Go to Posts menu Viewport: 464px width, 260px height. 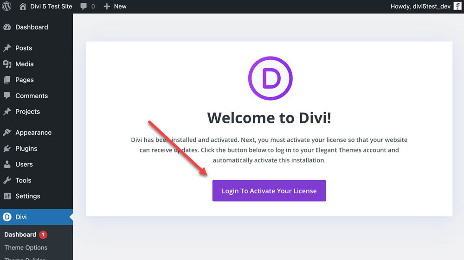pyautogui.click(x=24, y=48)
